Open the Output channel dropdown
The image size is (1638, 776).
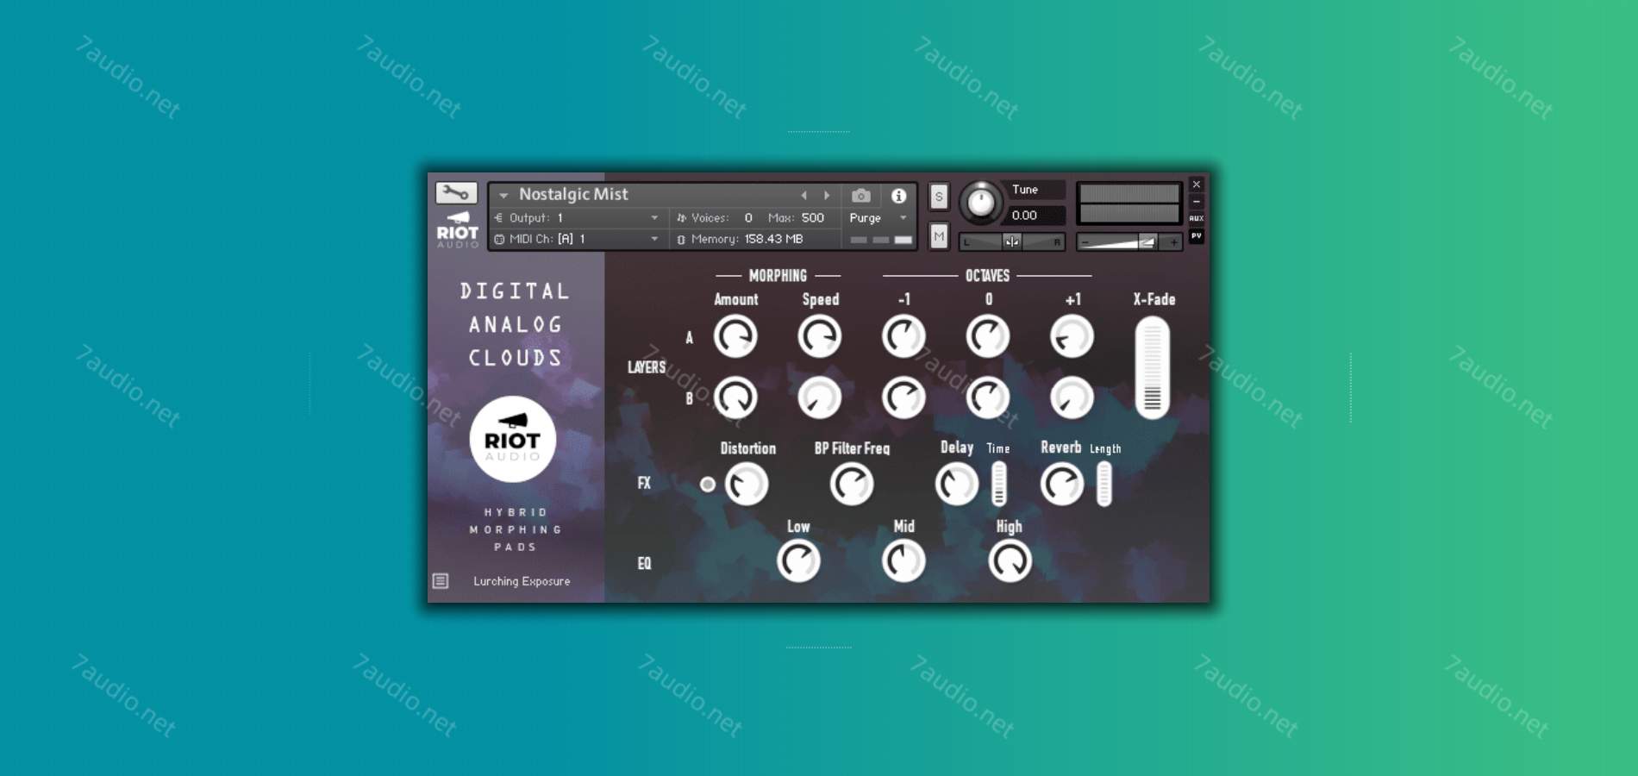[654, 218]
